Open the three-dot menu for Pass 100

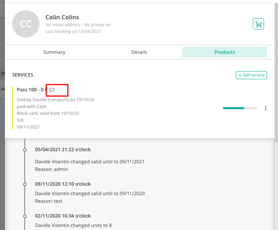coord(266,108)
